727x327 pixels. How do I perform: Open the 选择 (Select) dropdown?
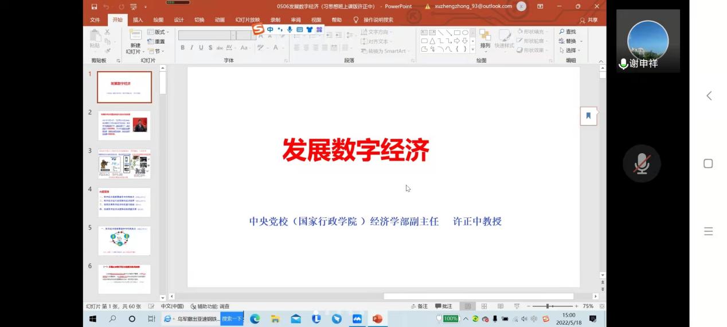570,50
